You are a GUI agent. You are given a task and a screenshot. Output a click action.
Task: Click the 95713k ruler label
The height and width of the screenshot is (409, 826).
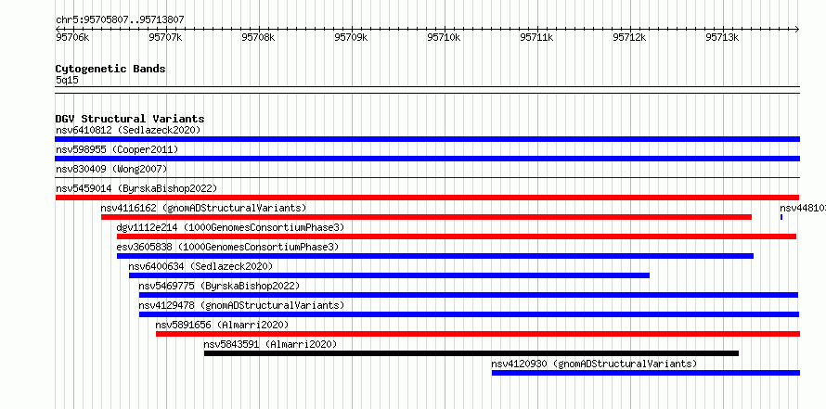722,37
